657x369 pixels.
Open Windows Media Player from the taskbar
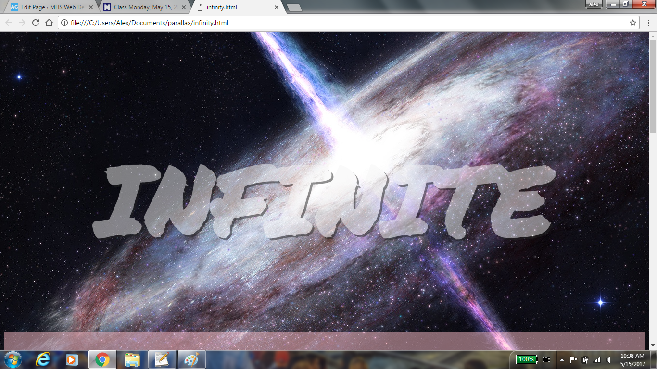coord(72,359)
